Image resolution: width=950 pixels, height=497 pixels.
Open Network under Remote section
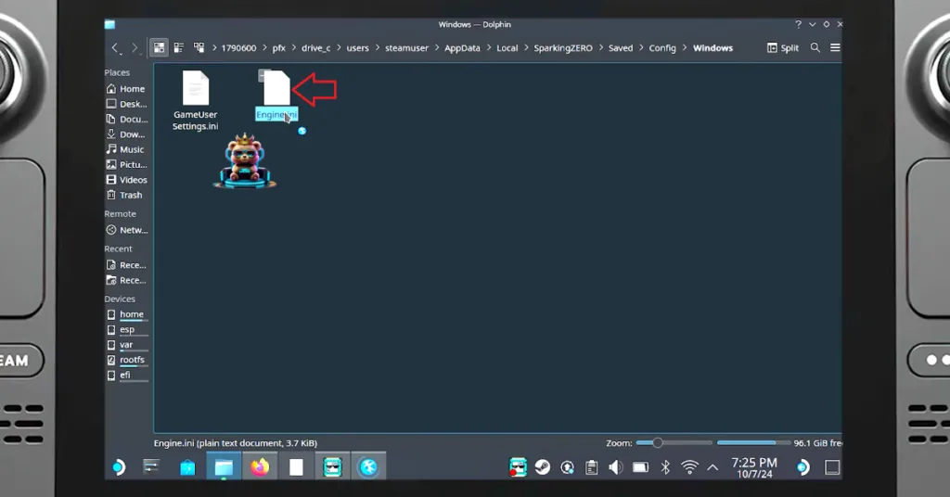click(x=126, y=229)
